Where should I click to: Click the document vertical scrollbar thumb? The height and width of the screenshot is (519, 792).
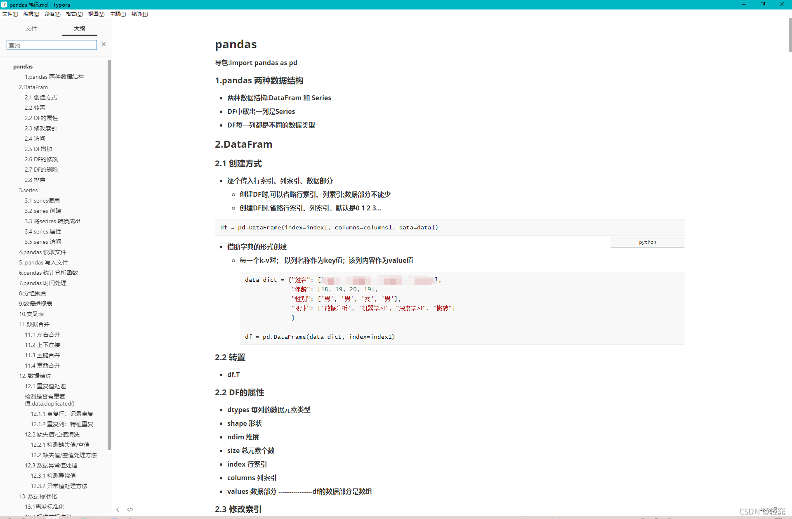click(x=790, y=35)
